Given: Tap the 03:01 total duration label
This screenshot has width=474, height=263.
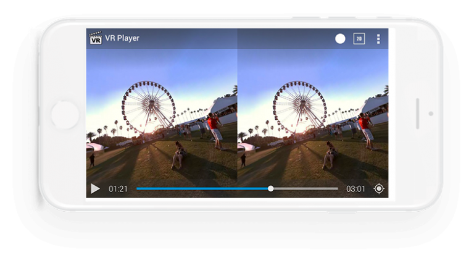Looking at the screenshot, I should pos(355,188).
